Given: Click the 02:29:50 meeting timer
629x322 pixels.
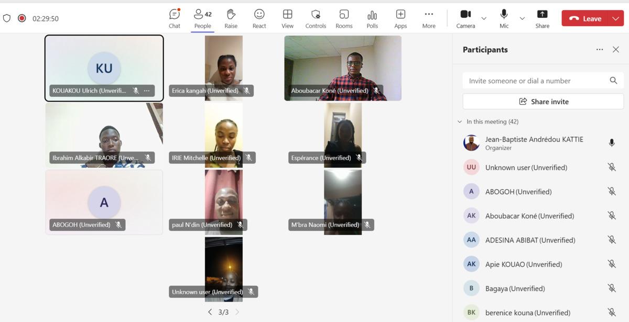Looking at the screenshot, I should [46, 18].
